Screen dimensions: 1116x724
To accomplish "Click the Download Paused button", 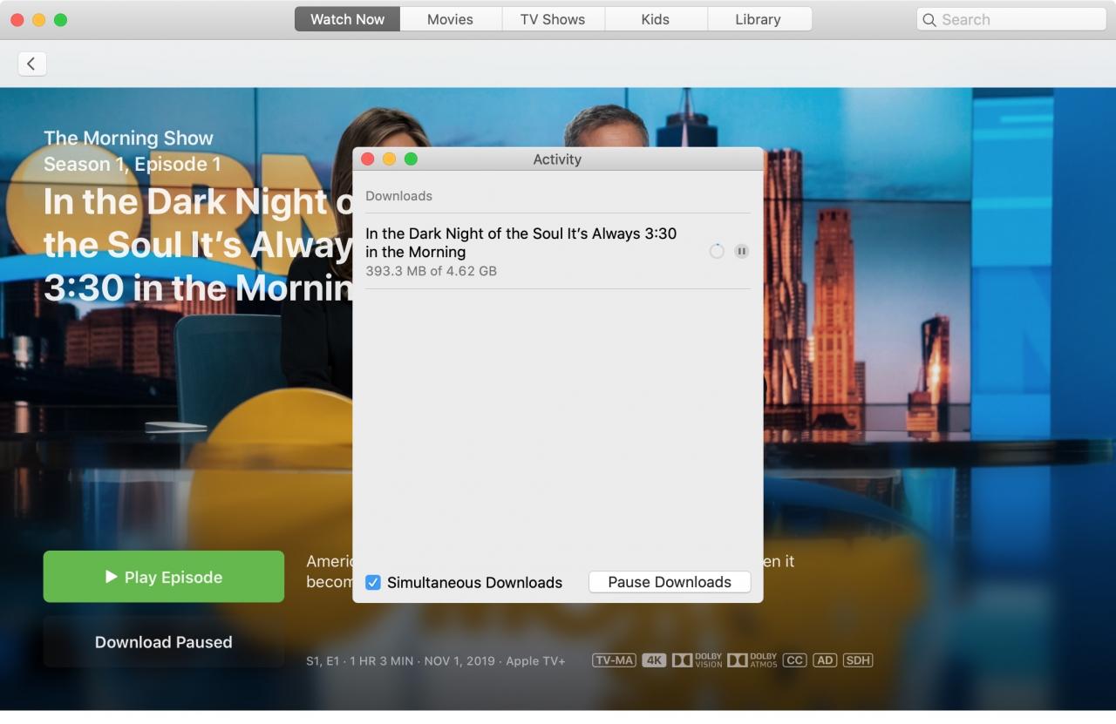I will coord(164,642).
